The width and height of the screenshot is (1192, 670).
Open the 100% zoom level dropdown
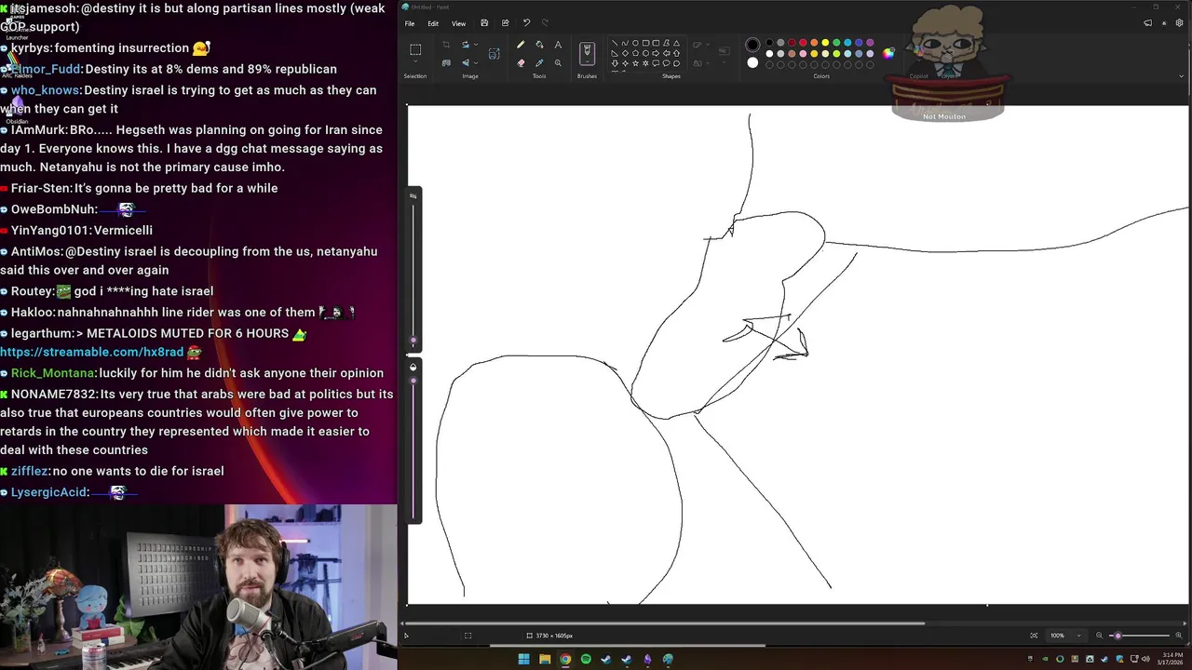tap(1079, 636)
